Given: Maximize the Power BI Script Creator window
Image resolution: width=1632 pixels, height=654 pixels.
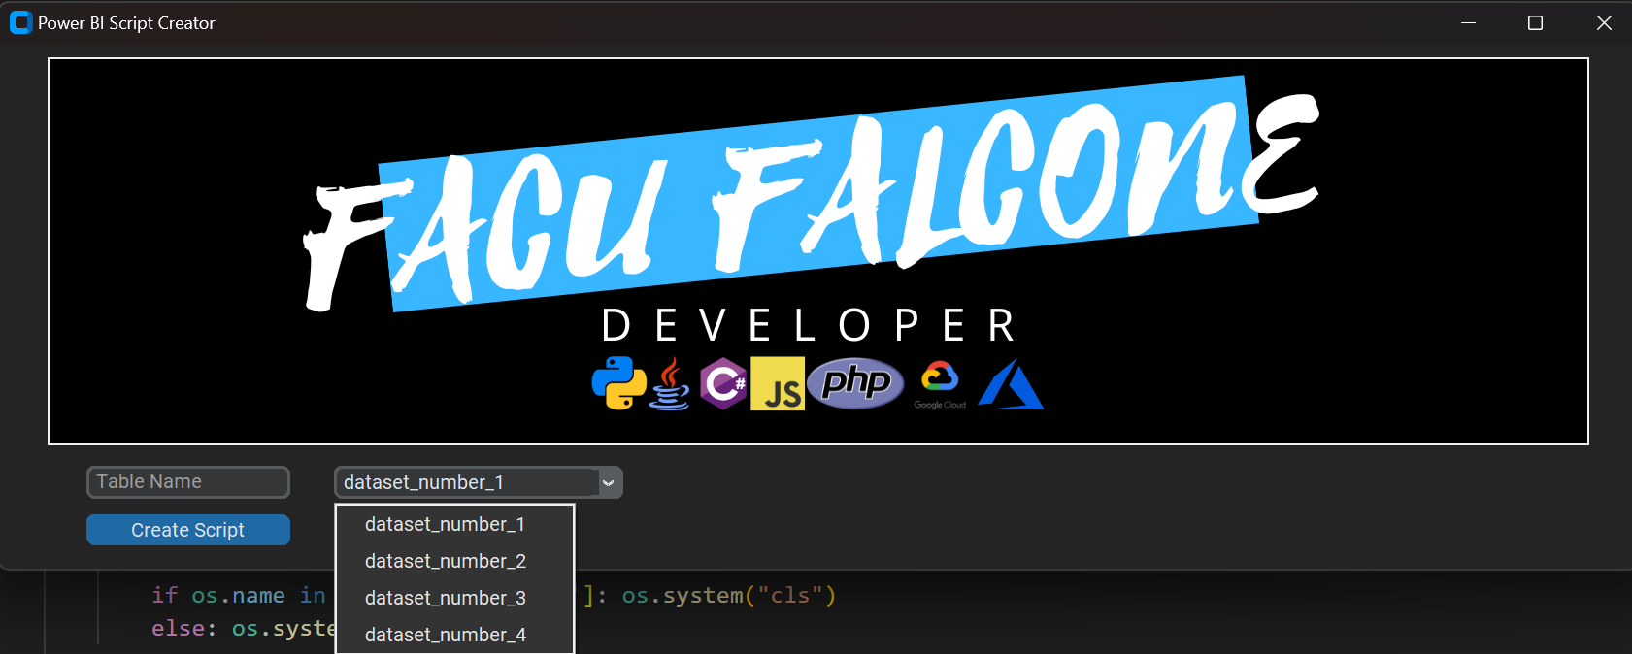Looking at the screenshot, I should pyautogui.click(x=1535, y=22).
